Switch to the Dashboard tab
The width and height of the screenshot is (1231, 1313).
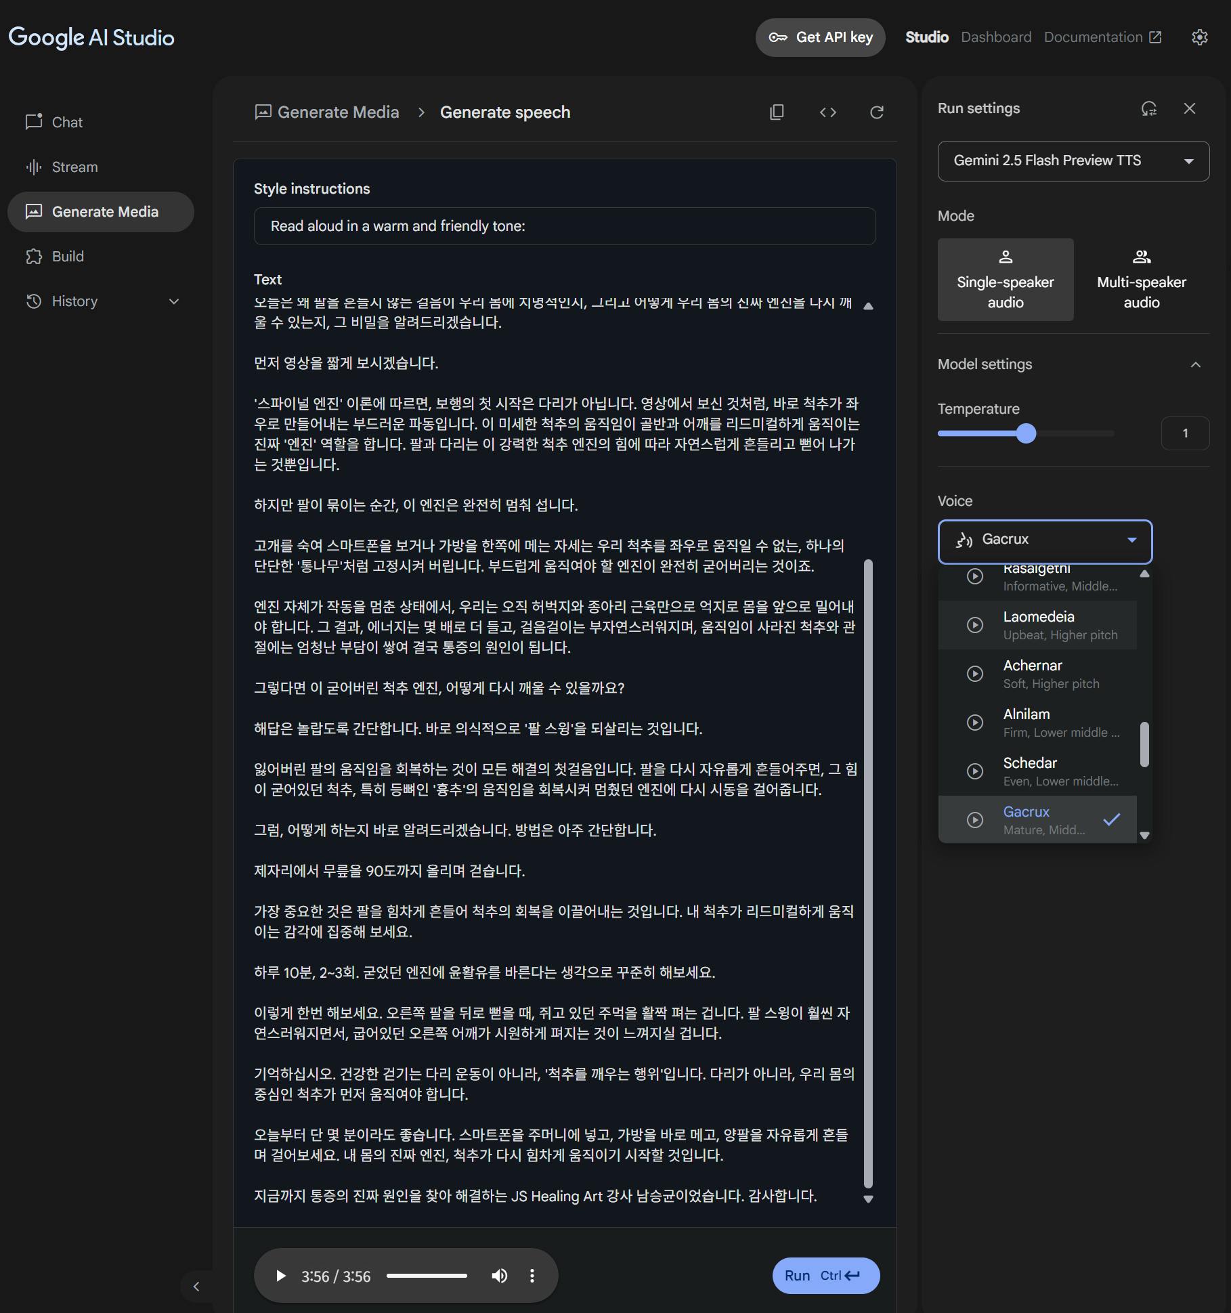tap(996, 37)
